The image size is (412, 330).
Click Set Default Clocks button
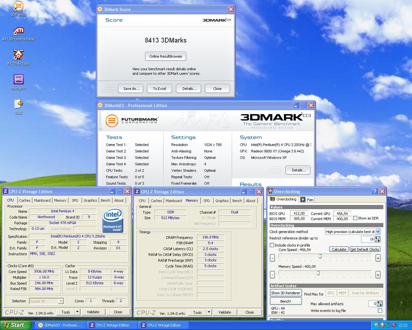point(365,249)
